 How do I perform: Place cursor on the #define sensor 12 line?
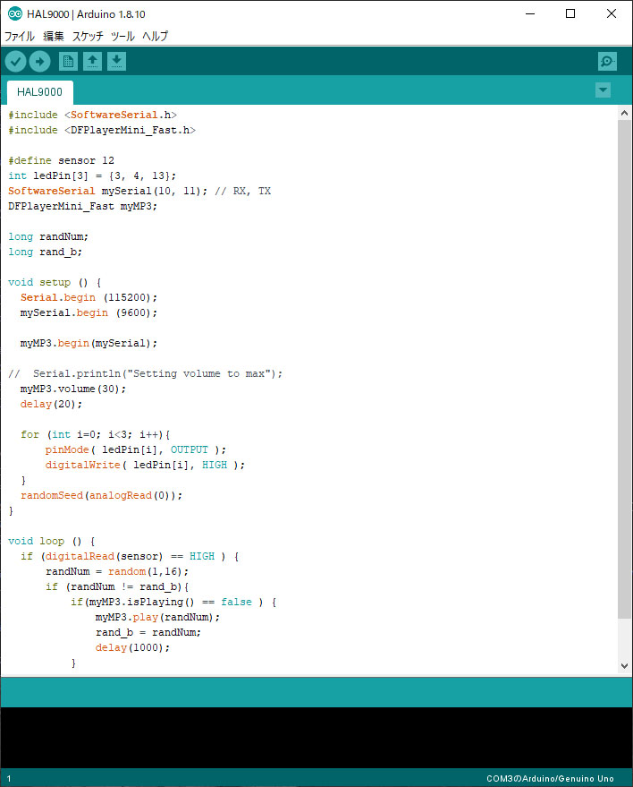click(61, 161)
